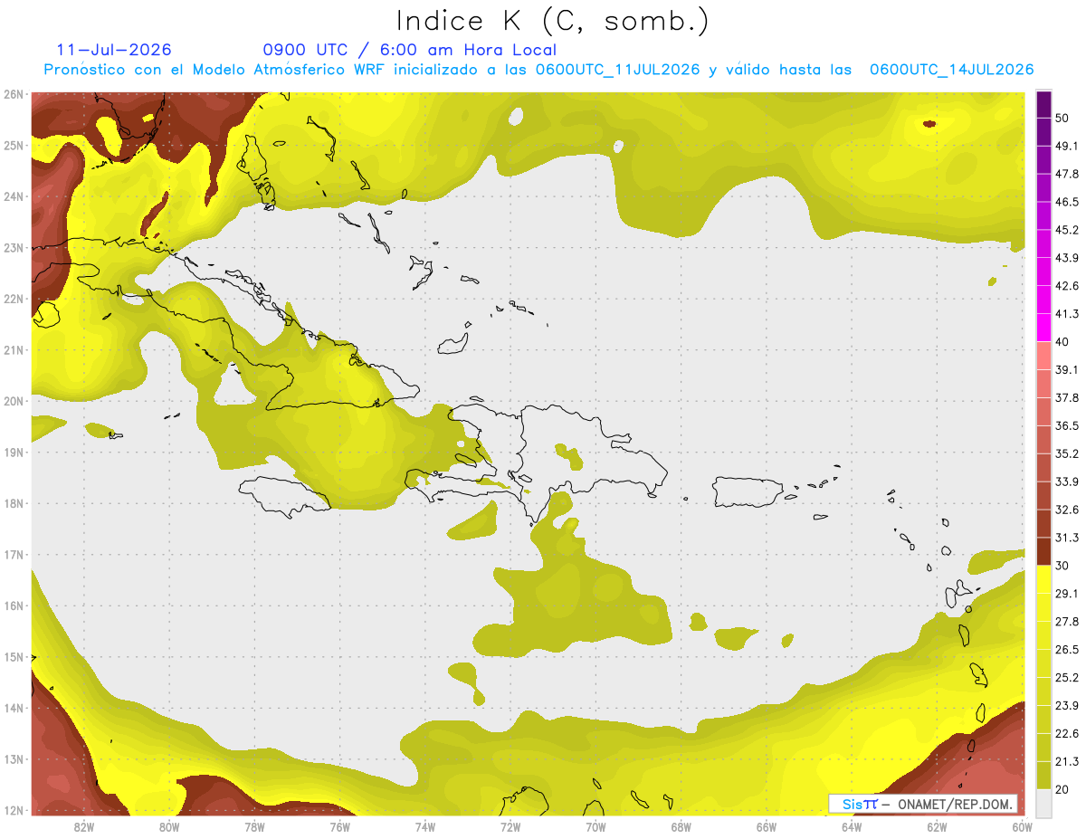Click the latitude label '16N'

pyautogui.click(x=13, y=605)
